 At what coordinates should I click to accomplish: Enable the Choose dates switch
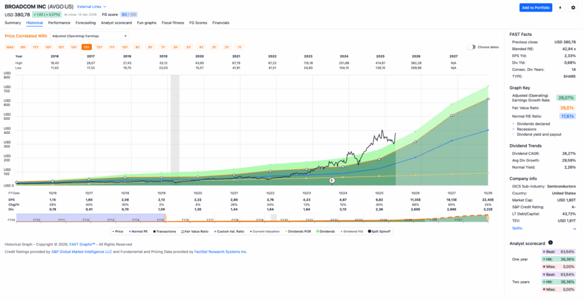(471, 47)
